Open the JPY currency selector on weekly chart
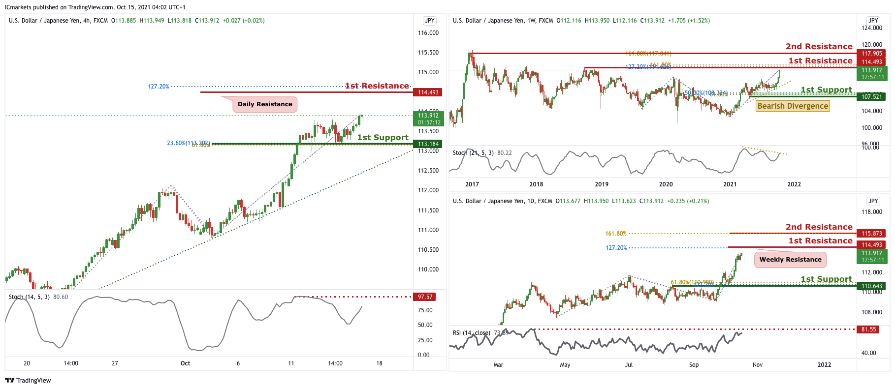Viewport: 895px width, 389px height. point(873,21)
